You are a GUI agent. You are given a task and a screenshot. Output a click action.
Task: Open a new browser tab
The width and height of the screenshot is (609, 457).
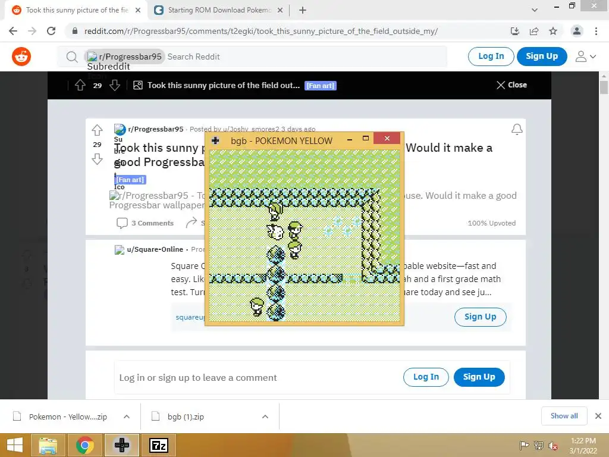point(303,10)
